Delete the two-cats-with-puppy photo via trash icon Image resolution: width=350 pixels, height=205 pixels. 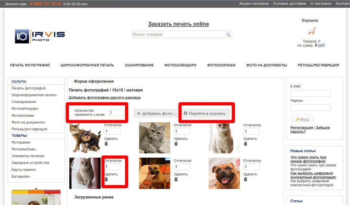106,144
